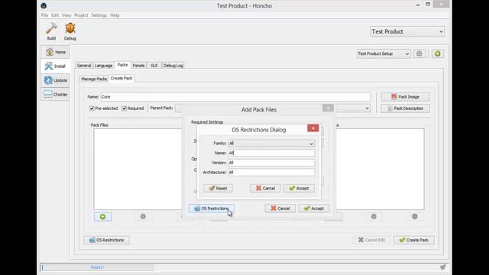Click OS Restrictions button at bottom left
The height and width of the screenshot is (275, 489).
(x=107, y=240)
